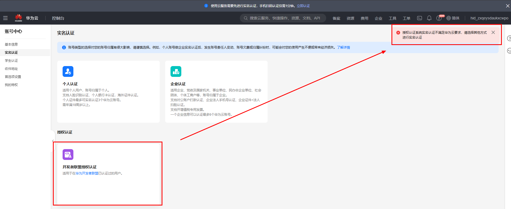The image size is (511, 209).
Task: Click the developer alliance authorization icon
Action: point(68,155)
